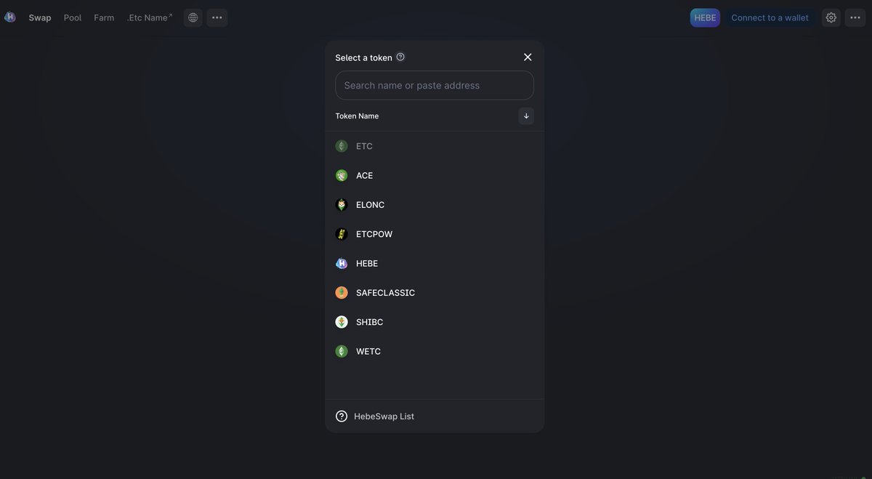Open the language globe selector
Viewport: 872px width, 479px height.
tap(193, 17)
